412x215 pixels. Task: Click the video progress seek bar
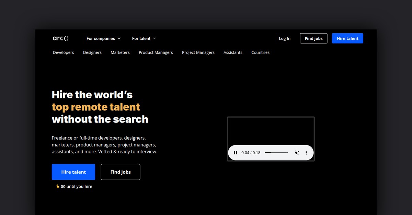coord(276,153)
